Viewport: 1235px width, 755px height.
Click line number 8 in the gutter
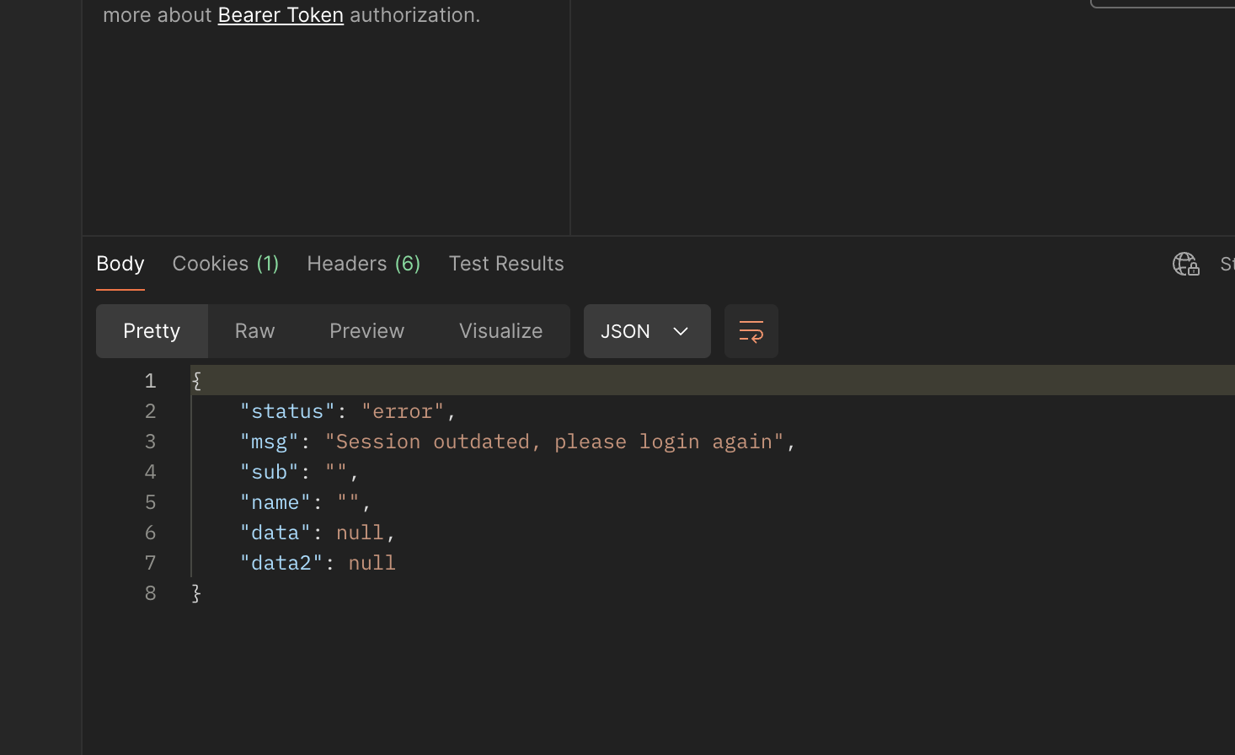[x=150, y=593]
